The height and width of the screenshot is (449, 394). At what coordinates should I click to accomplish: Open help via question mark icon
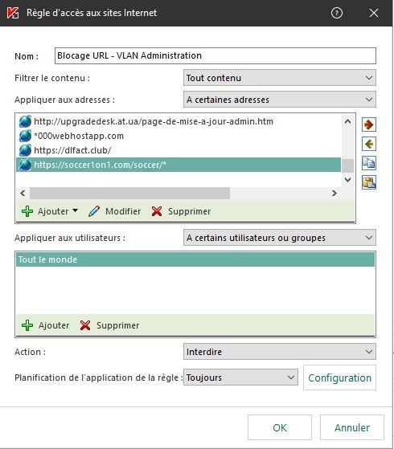(x=337, y=13)
